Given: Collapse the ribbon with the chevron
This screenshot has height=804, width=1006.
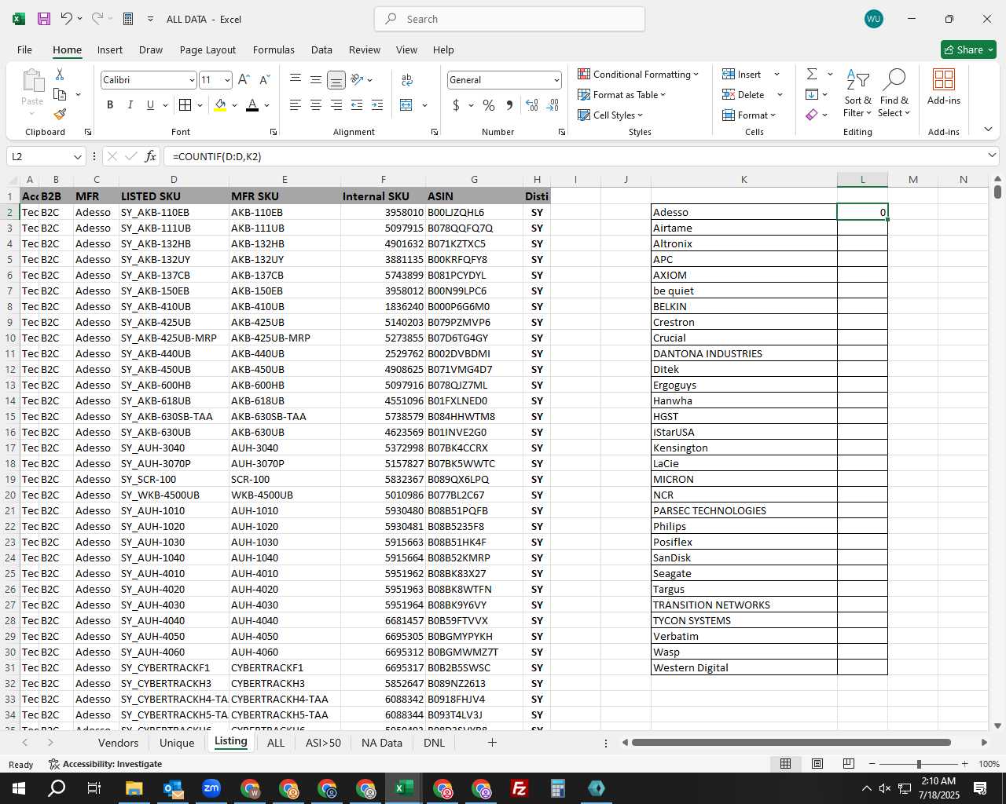Looking at the screenshot, I should 988,129.
